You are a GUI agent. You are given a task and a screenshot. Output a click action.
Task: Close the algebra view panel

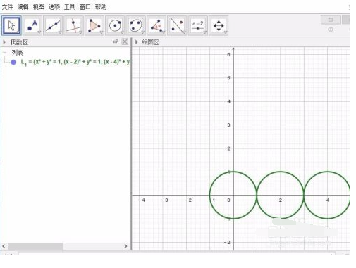click(x=125, y=42)
